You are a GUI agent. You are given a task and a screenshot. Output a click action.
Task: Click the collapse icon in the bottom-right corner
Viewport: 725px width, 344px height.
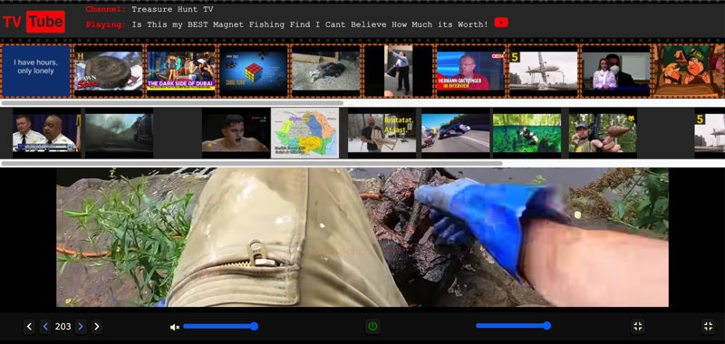[x=708, y=326]
